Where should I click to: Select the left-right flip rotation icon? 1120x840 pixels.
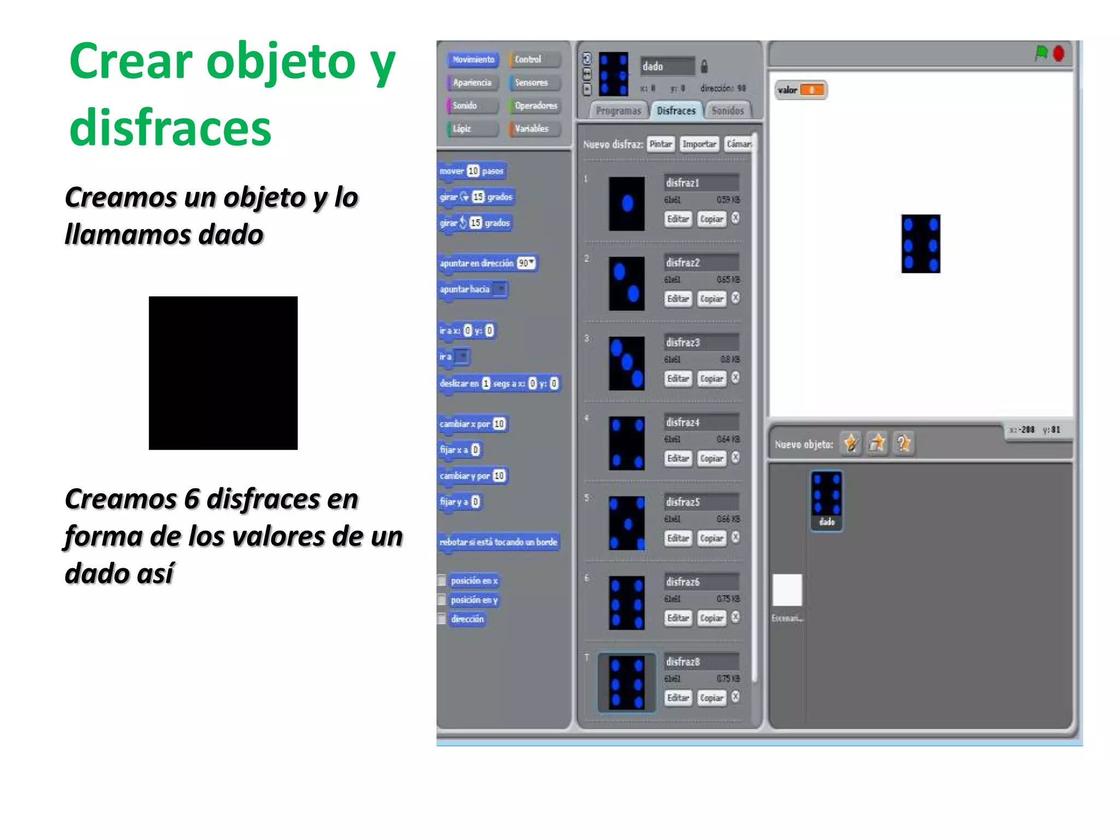point(587,74)
